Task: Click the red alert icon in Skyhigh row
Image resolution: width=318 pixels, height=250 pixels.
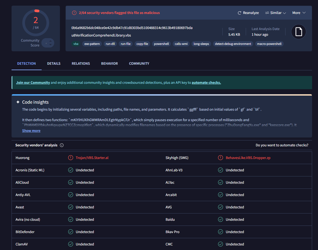Action: point(221,158)
